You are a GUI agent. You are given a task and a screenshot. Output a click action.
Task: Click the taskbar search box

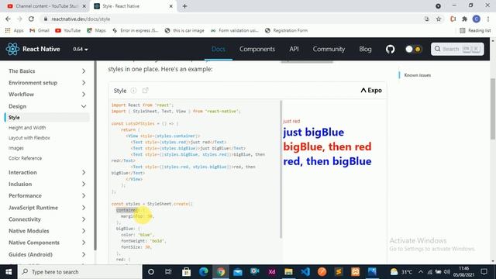[79, 272]
